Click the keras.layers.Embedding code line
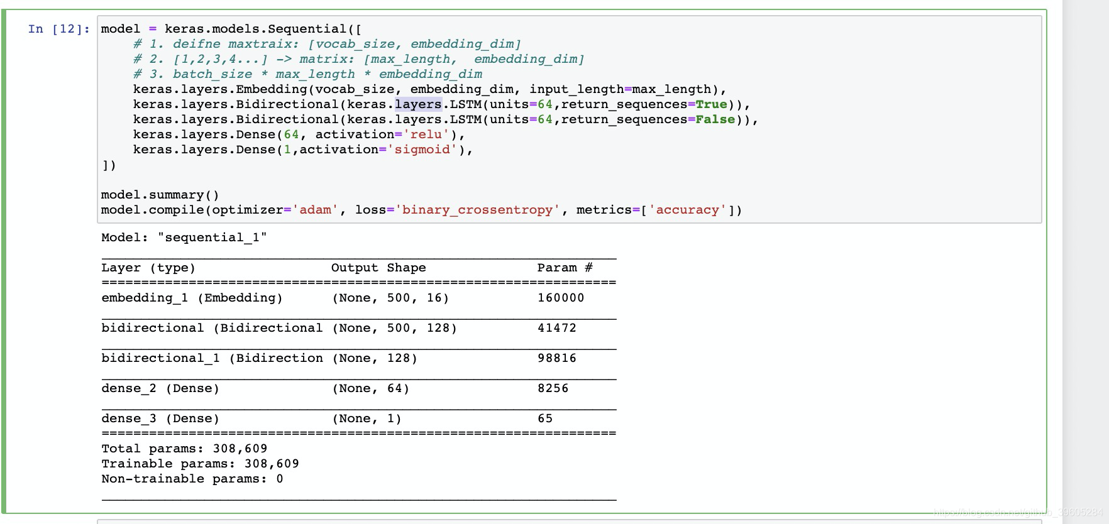This screenshot has height=524, width=1109. pos(430,89)
